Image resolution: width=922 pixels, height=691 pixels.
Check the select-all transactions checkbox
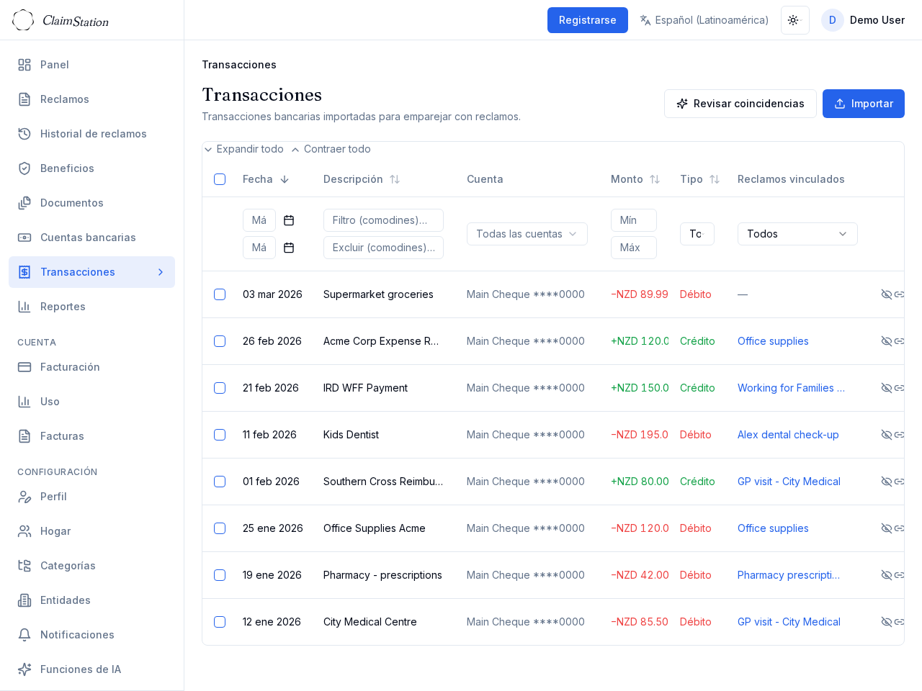pyautogui.click(x=220, y=179)
